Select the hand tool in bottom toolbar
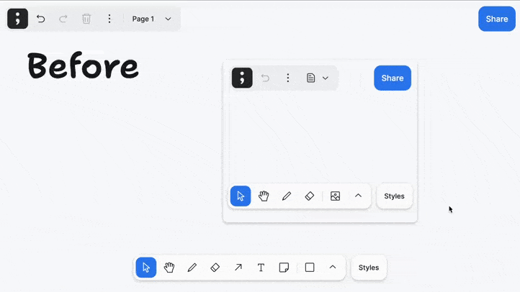This screenshot has width=520, height=292. [169, 268]
